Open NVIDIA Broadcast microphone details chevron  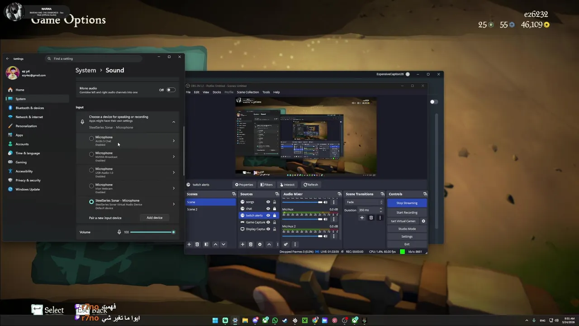pyautogui.click(x=174, y=157)
